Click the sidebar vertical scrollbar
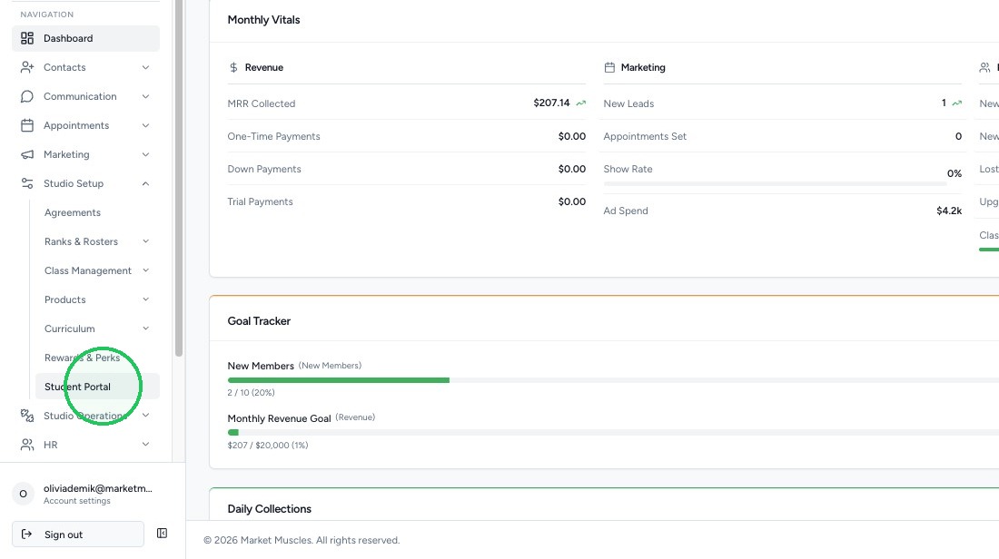Viewport: 999px width, 559px height. (179, 178)
